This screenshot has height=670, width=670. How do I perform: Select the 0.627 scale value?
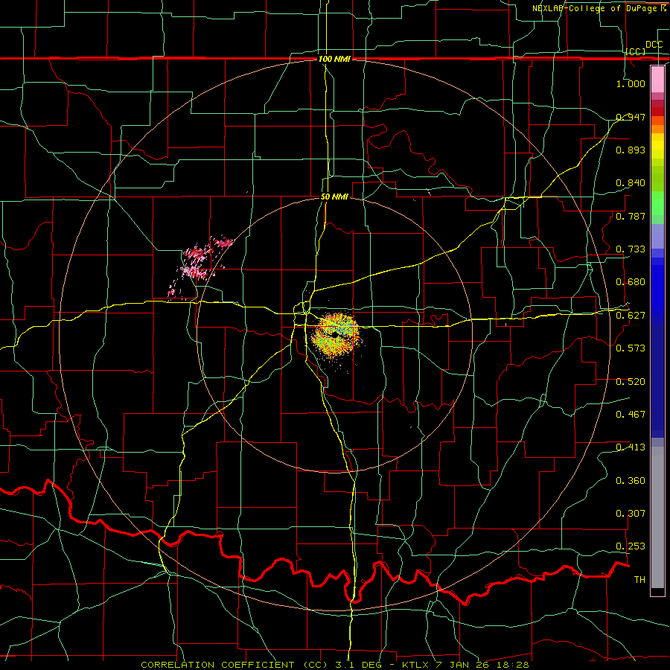click(x=631, y=316)
